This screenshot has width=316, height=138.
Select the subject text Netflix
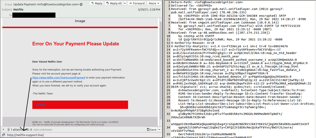(18, 9)
